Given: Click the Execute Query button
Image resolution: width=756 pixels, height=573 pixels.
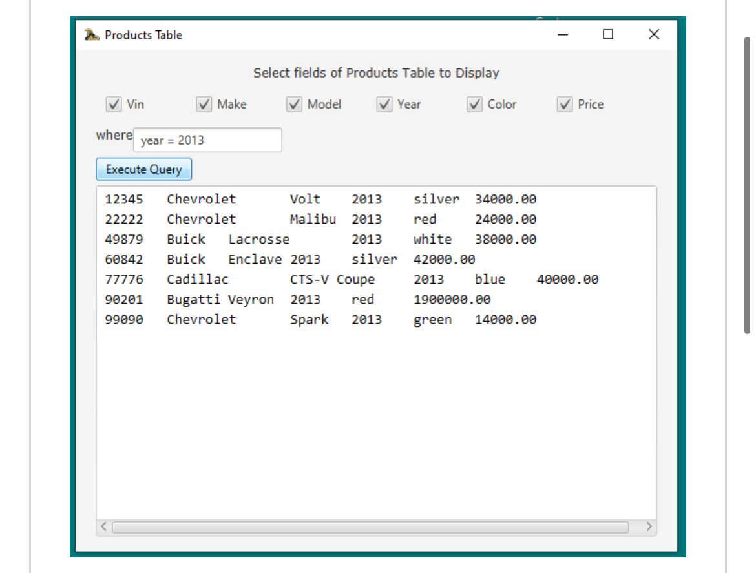Looking at the screenshot, I should [x=143, y=169].
